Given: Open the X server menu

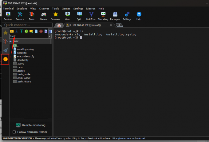Looking at the screenshot, I should point(44,9).
